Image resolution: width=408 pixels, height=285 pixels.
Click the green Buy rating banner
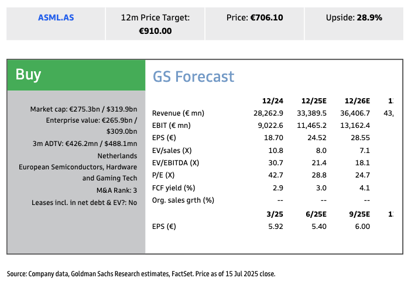pyautogui.click(x=76, y=75)
